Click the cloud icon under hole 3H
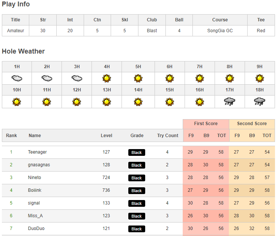 (x=77, y=78)
